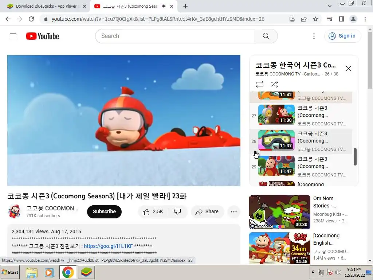This screenshot has height=280, width=373.
Task: Click the Sign in button
Action: (x=342, y=36)
